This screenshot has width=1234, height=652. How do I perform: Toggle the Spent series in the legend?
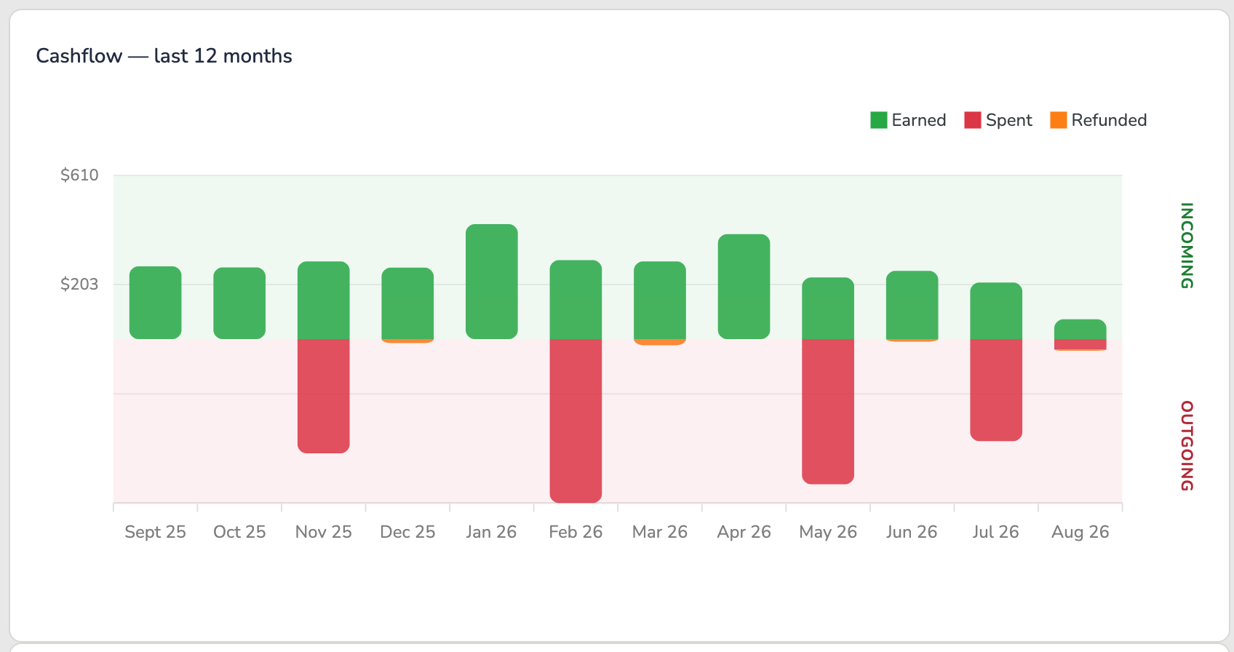click(998, 120)
